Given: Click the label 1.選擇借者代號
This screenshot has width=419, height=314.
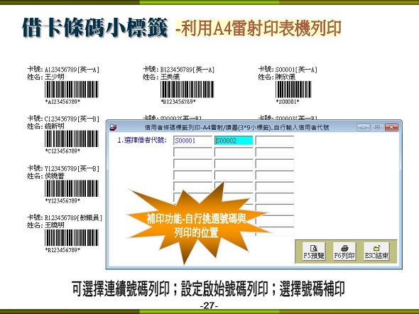Looking at the screenshot, I should tap(142, 140).
